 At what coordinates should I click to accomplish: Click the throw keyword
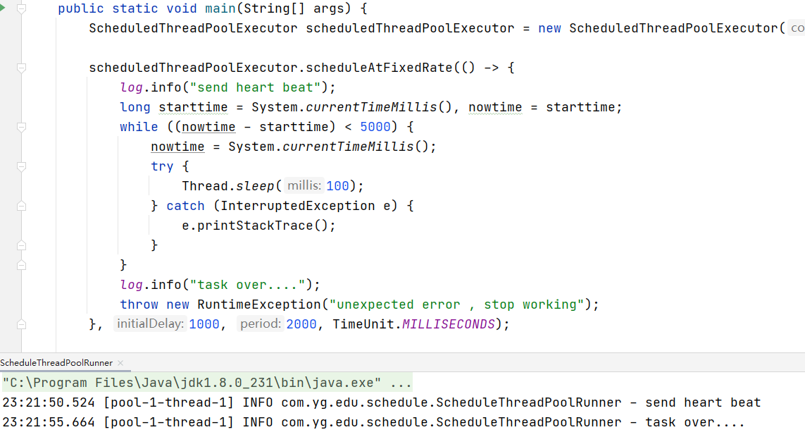point(139,304)
